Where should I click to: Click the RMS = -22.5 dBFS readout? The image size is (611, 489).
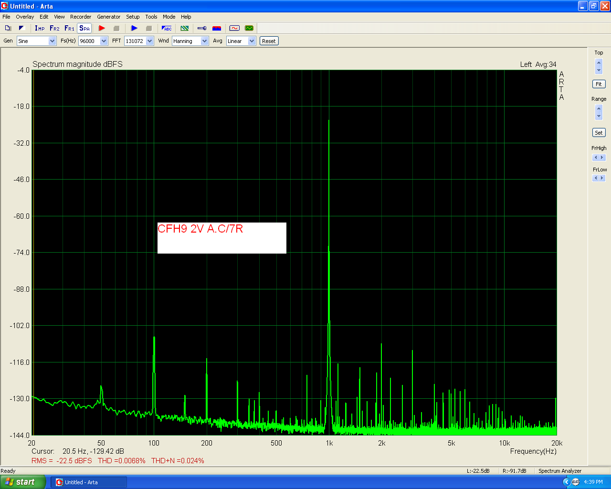coord(62,461)
